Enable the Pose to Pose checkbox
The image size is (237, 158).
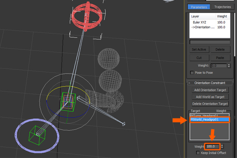(x=192, y=73)
